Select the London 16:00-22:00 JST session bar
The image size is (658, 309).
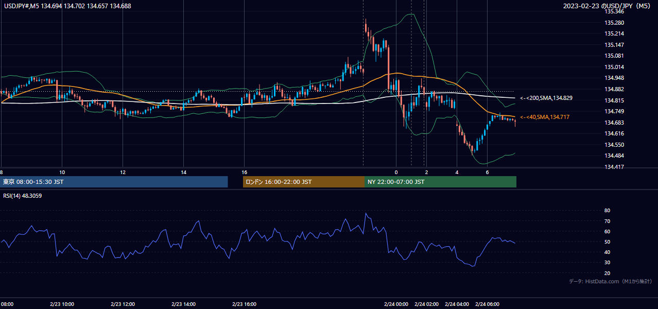tap(304, 182)
